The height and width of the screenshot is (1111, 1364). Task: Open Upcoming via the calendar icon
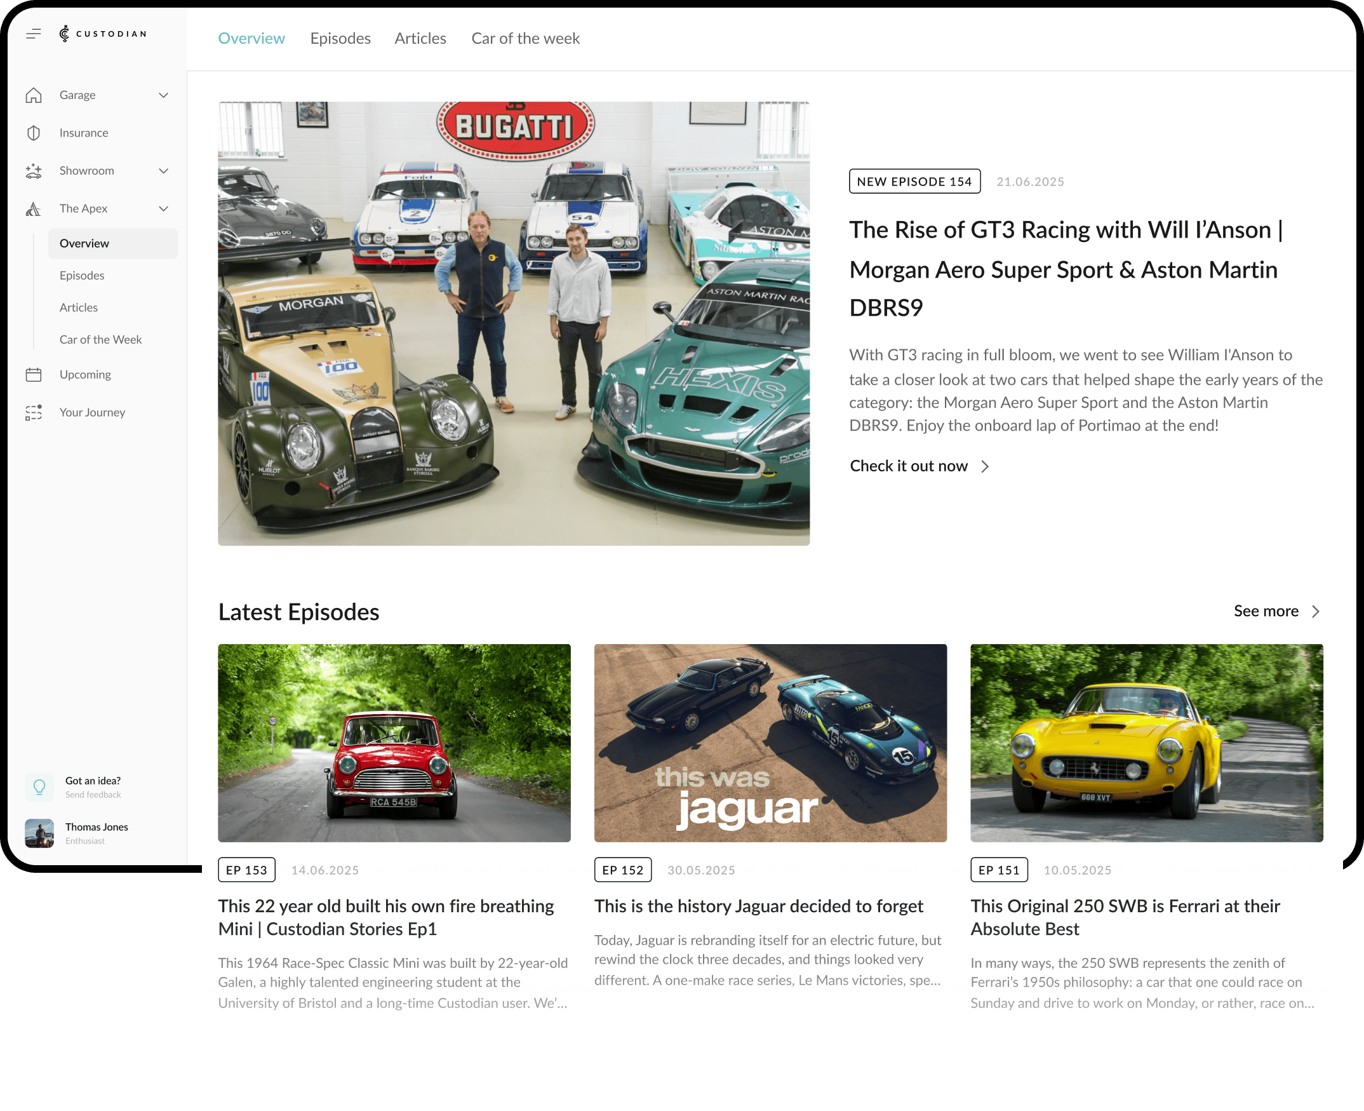coord(34,374)
